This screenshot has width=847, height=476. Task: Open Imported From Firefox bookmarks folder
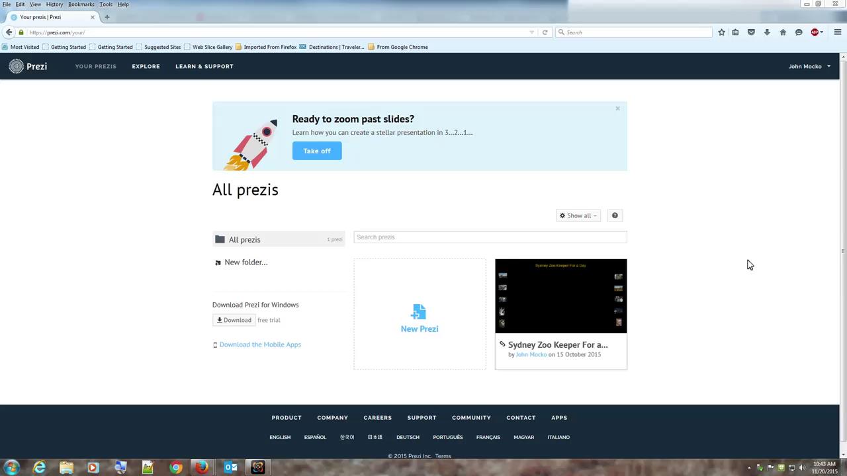coord(266,47)
